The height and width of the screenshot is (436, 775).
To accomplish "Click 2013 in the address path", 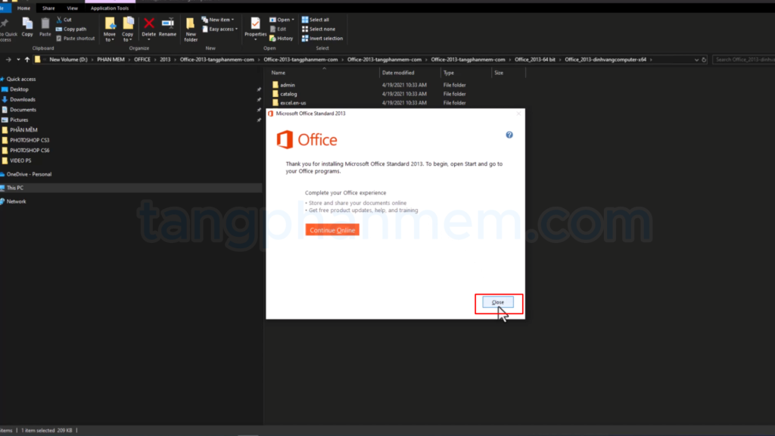I will [165, 59].
